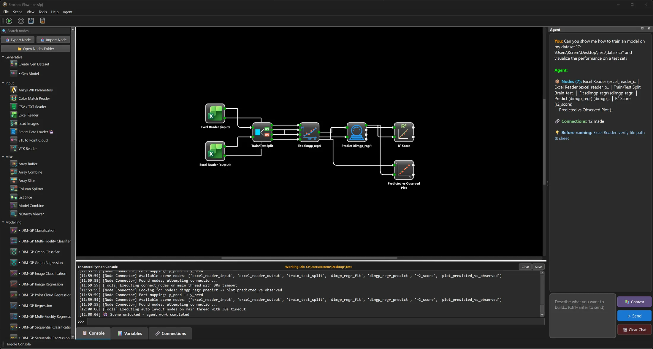Pick Color Match Reader node
The image size is (653, 349).
coord(34,98)
